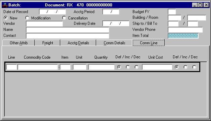Select Dec radio button for Quantity
The image size is (211, 121).
[x=137, y=67]
